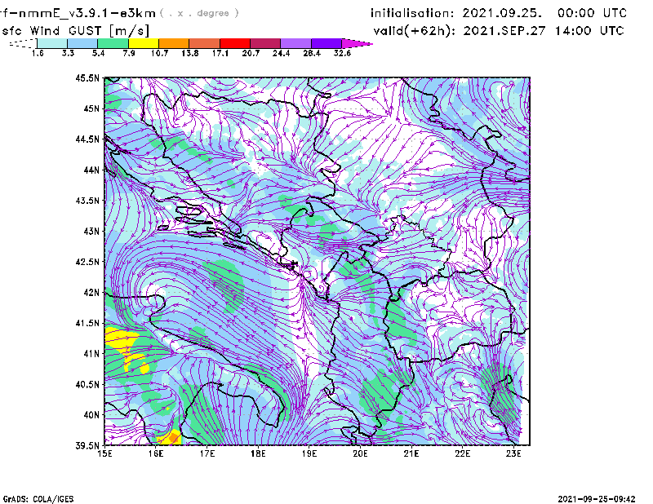The height and width of the screenshot is (504, 653).
Task: Click the light cyan 1.6–3.3 legend swatch
Action: [x=52, y=43]
